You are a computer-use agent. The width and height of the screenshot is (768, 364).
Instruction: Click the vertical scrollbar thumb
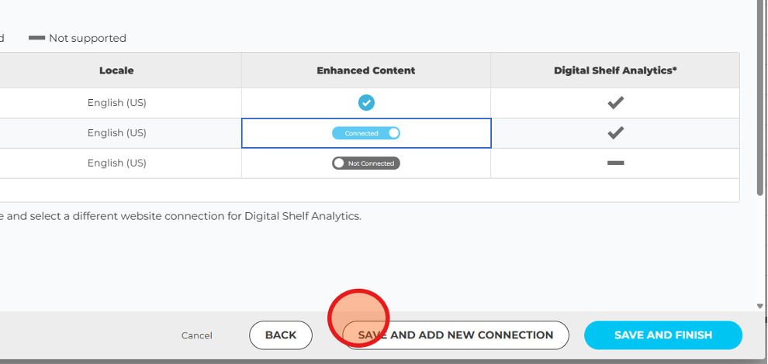(x=759, y=98)
